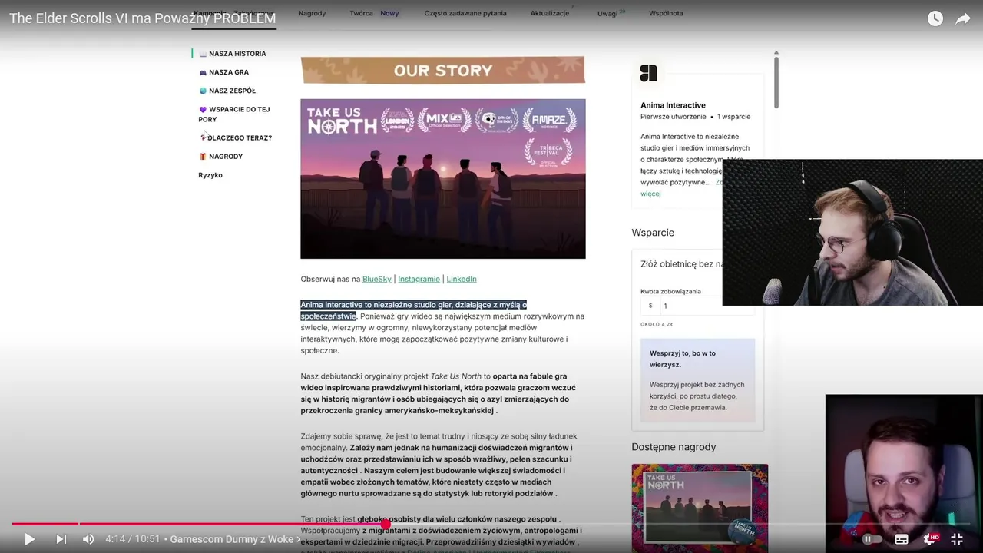Image resolution: width=983 pixels, height=553 pixels.
Task: Click the '4:14 / 10:51' time display
Action: pyautogui.click(x=133, y=539)
